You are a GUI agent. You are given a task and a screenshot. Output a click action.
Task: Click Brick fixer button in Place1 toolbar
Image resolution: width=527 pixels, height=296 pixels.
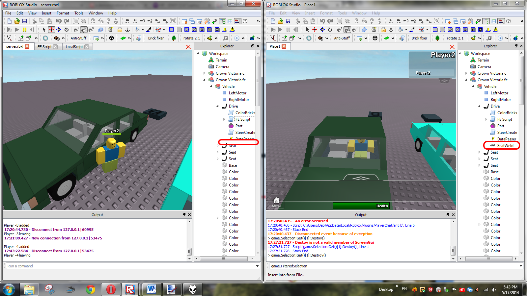point(419,38)
